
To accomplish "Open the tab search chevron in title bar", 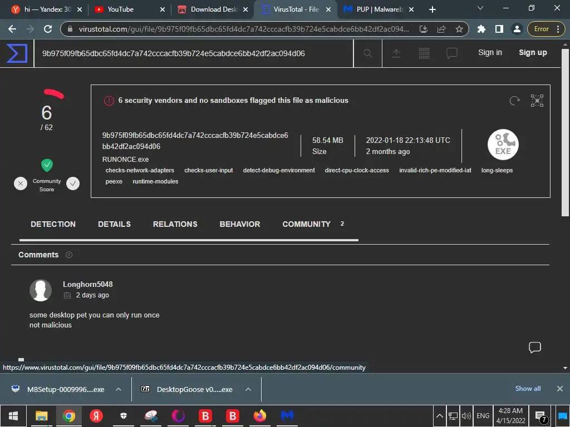I will click(480, 8).
